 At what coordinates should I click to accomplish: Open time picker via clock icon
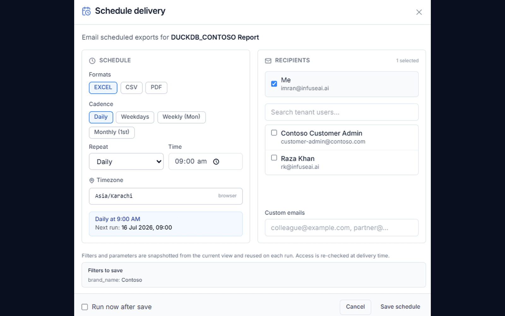(x=216, y=162)
